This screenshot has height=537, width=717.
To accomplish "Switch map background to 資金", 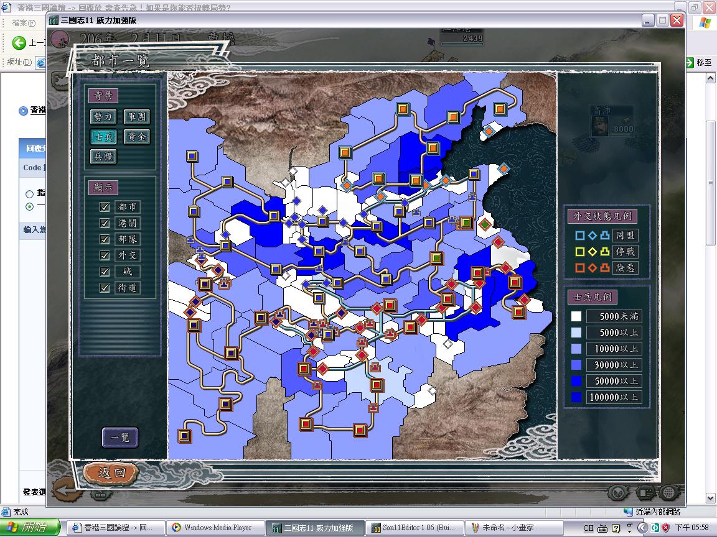I will coord(137,137).
